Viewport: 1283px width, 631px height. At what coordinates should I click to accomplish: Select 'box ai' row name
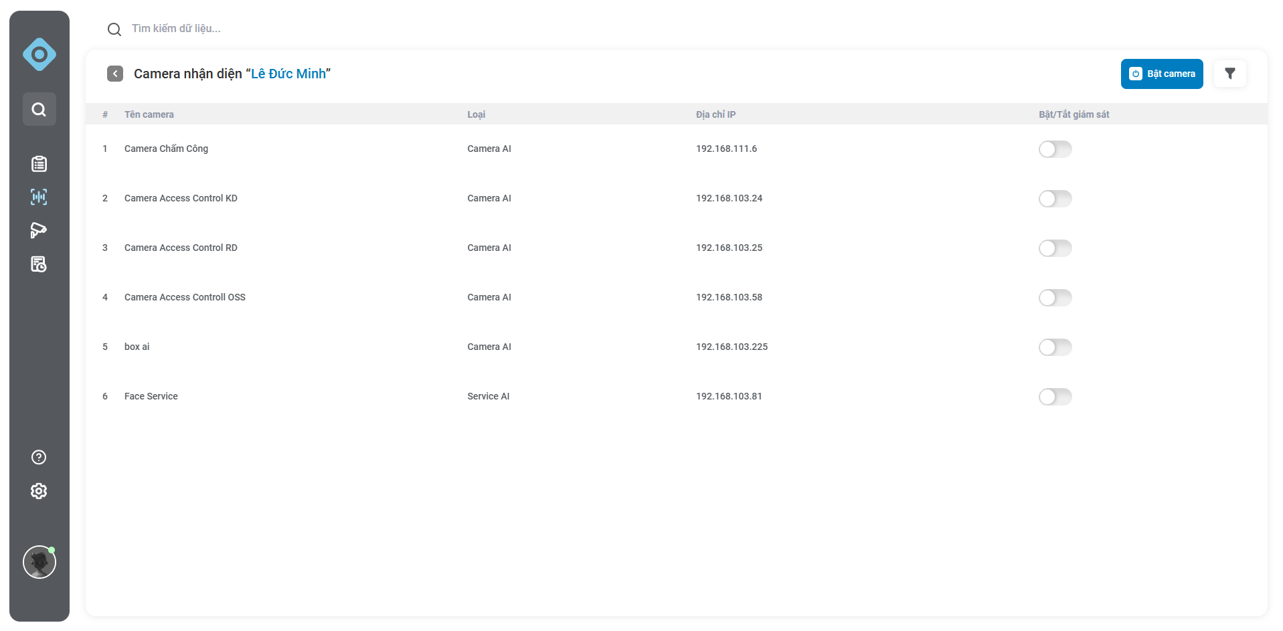[x=137, y=347]
